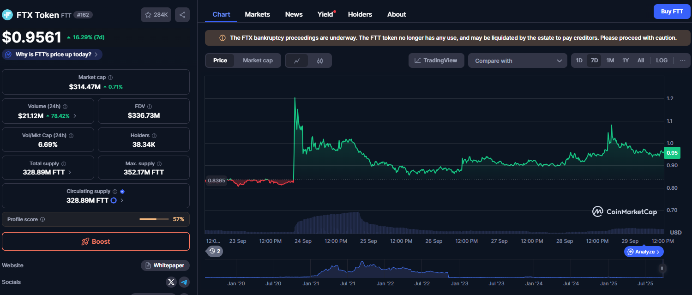Open the Whitepaper link
Image resolution: width=692 pixels, height=295 pixels.
pos(165,265)
